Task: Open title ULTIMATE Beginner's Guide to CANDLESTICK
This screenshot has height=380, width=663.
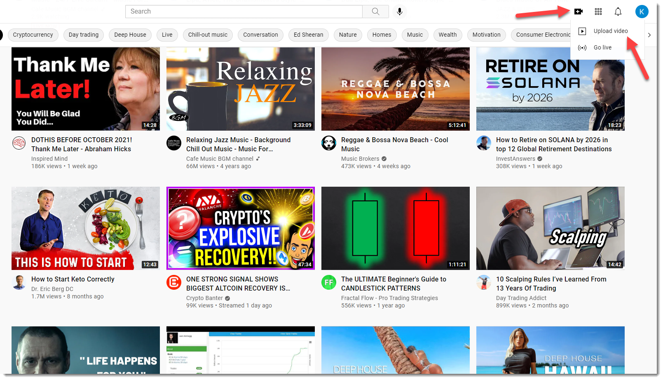Action: point(394,284)
